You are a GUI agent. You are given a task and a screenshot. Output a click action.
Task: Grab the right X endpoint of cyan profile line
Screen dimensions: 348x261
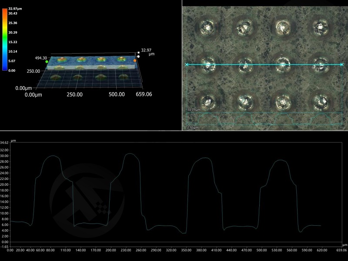click(342, 64)
